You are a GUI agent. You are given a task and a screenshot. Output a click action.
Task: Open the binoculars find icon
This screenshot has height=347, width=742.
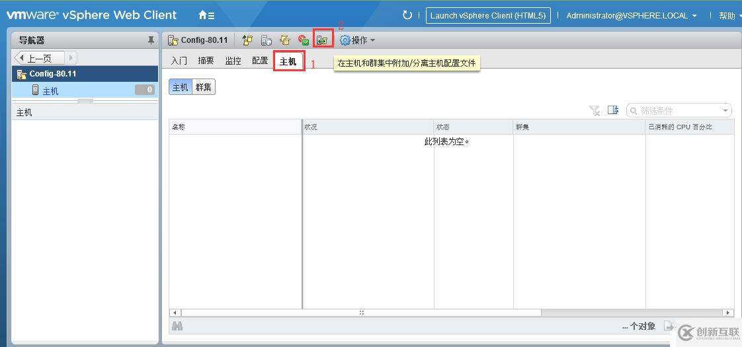(177, 326)
